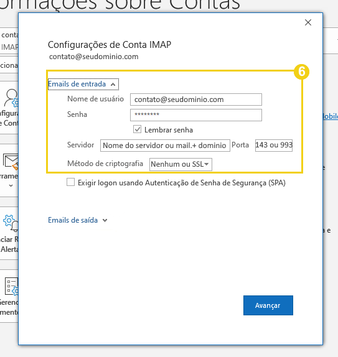The height and width of the screenshot is (357, 338).
Task: Open the checklist manage add-ins icon
Action: tap(11, 287)
